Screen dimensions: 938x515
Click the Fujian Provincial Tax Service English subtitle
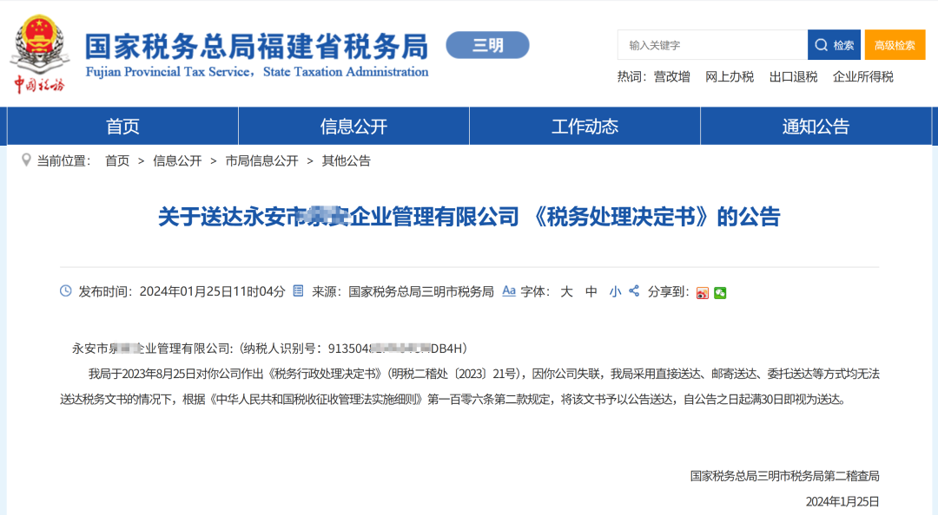[x=257, y=72]
